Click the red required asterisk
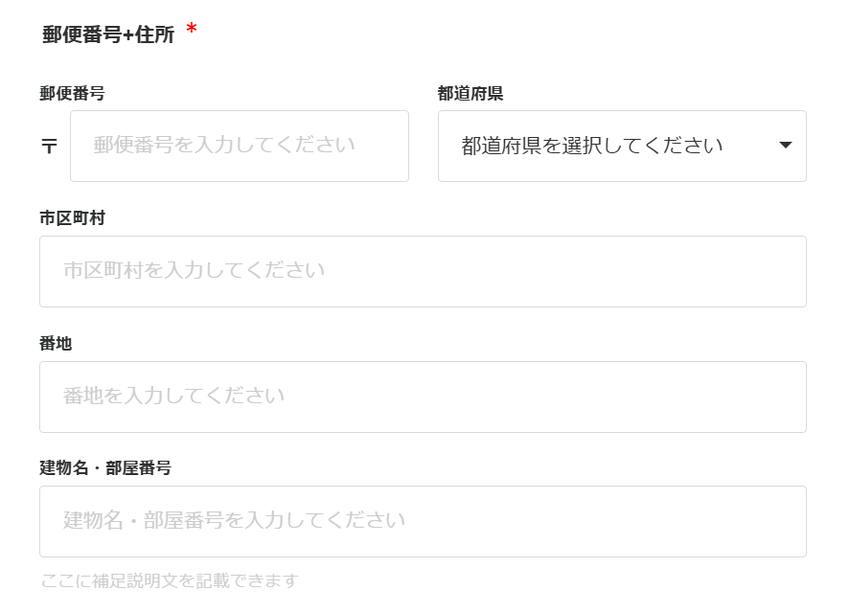The height and width of the screenshot is (613, 849). point(192,32)
